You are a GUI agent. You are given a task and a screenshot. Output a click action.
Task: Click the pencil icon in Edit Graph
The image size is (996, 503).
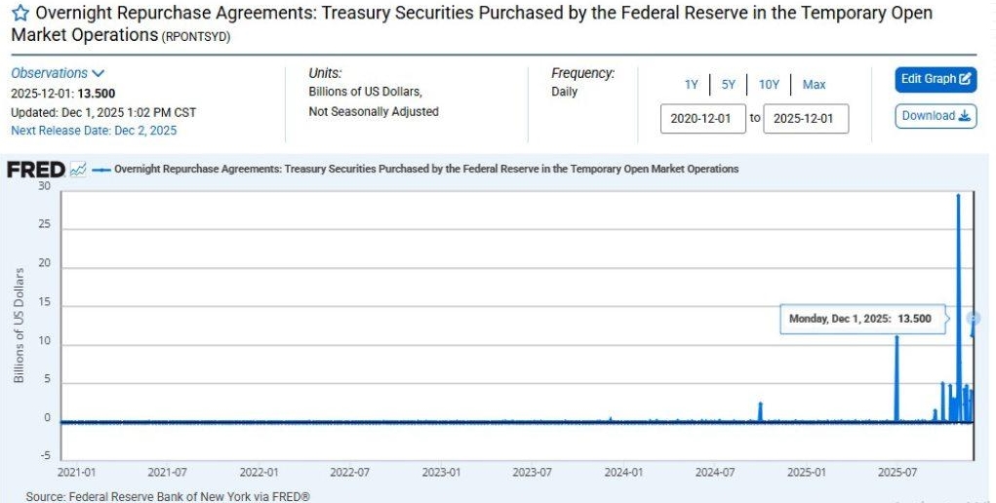[966, 79]
